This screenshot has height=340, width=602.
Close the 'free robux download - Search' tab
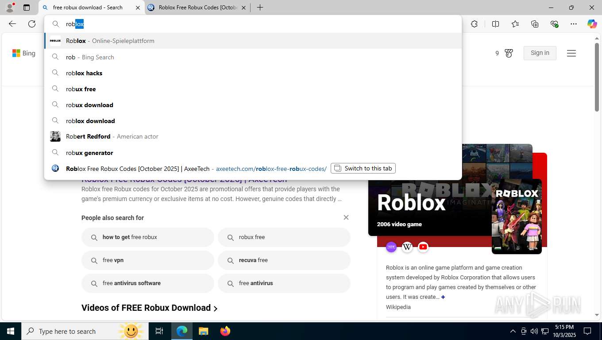coord(138,8)
